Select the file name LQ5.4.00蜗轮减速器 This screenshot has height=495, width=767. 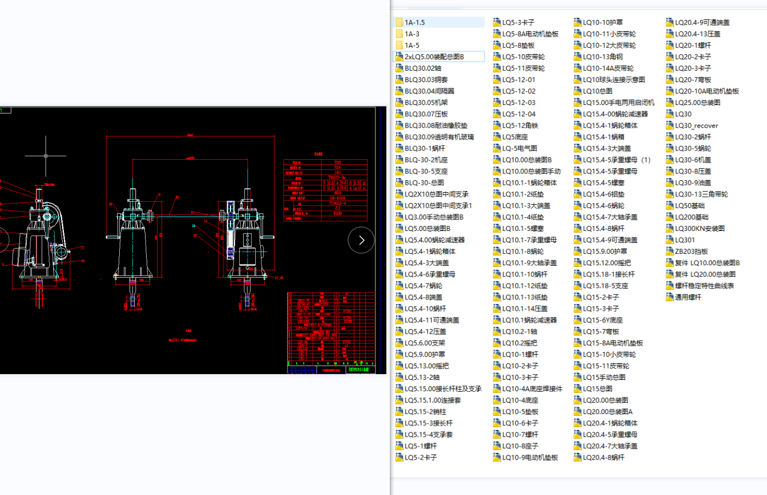[x=435, y=240]
